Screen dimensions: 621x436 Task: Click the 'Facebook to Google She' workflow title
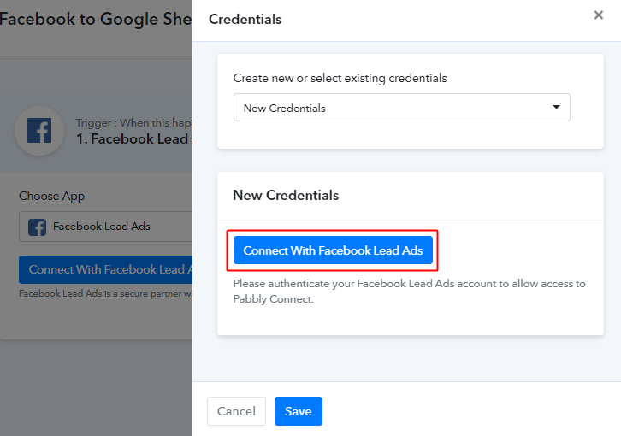click(x=96, y=19)
